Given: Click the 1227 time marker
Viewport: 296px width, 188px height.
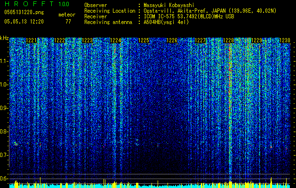Looking at the screenshot, I should [200, 40].
